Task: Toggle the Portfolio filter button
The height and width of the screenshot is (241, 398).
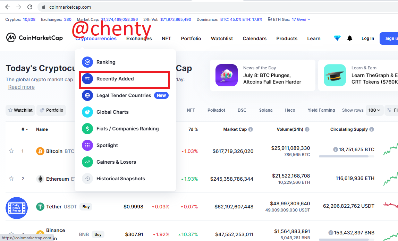Action: pyautogui.click(x=51, y=110)
